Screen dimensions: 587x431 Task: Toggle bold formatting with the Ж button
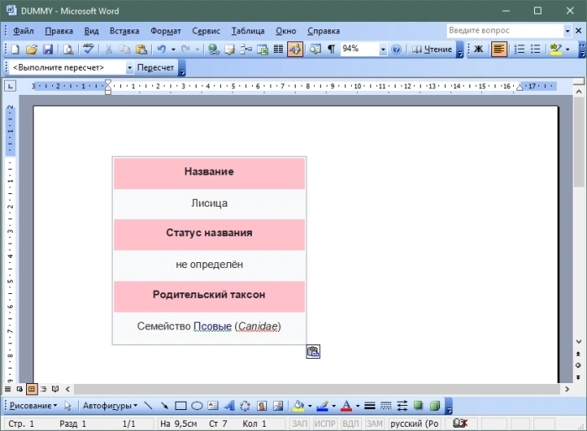(x=479, y=49)
